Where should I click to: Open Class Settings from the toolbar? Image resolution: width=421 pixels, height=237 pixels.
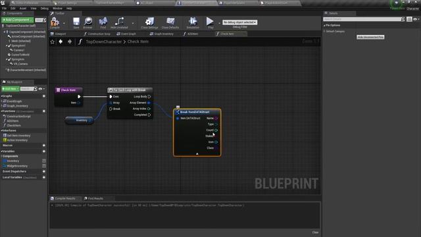[x=149, y=22]
